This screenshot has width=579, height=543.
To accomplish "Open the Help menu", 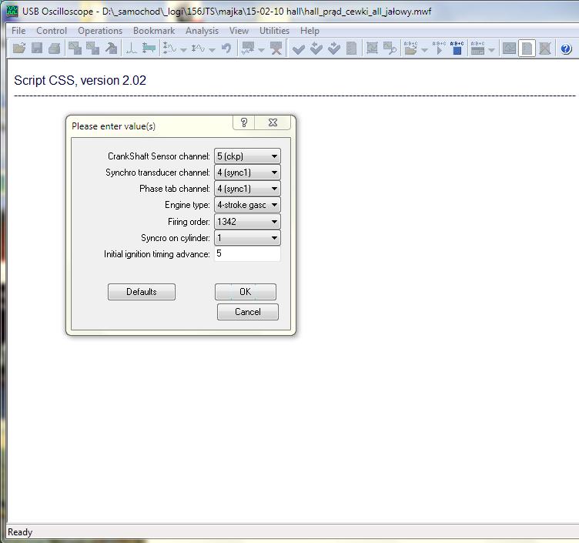I will pyautogui.click(x=310, y=31).
